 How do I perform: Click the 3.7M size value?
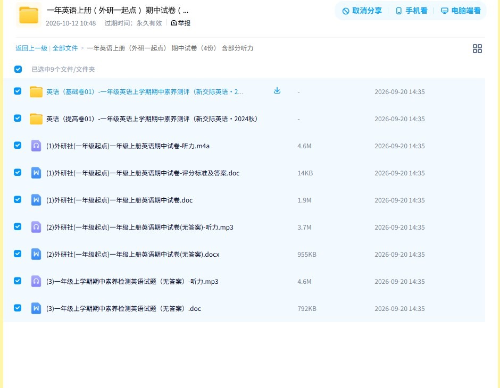coord(304,227)
